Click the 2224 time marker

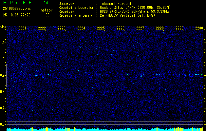click(81, 28)
